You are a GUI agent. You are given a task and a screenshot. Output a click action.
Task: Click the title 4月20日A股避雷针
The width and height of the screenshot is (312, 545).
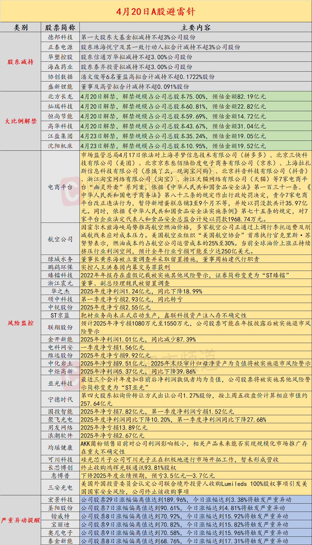[156, 11]
